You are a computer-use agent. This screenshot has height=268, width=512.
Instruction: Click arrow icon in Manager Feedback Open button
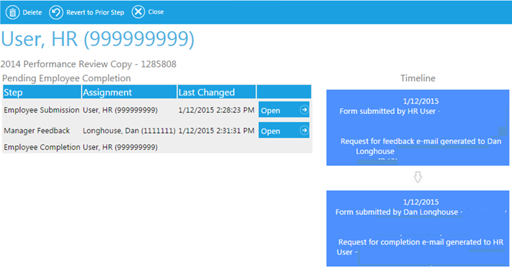304,130
